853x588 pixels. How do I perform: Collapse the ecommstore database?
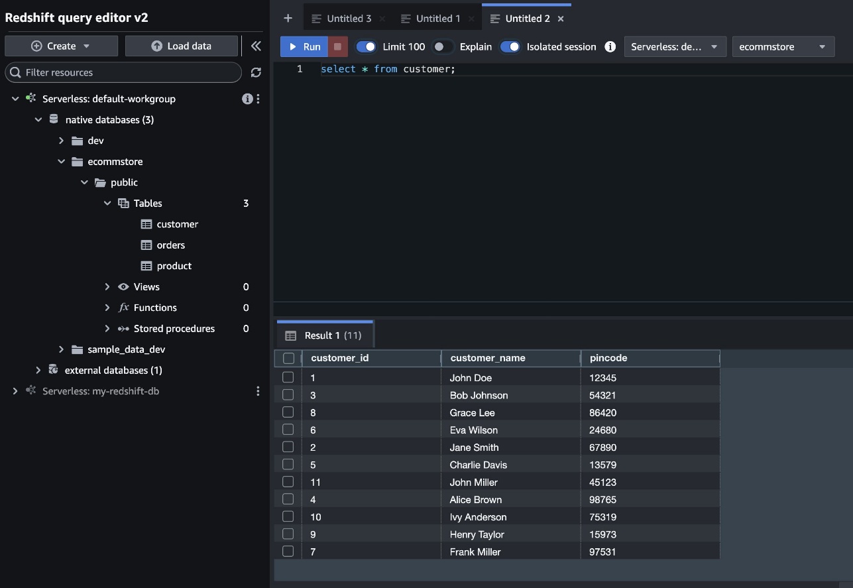click(x=61, y=161)
